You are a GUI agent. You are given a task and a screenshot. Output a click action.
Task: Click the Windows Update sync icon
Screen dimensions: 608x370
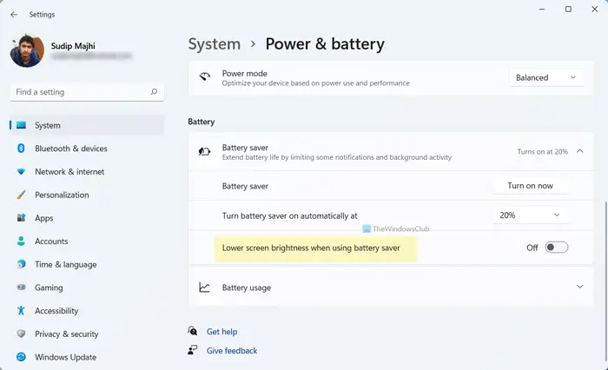coord(22,357)
